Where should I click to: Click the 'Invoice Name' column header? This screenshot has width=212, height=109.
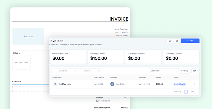[x=57, y=77]
